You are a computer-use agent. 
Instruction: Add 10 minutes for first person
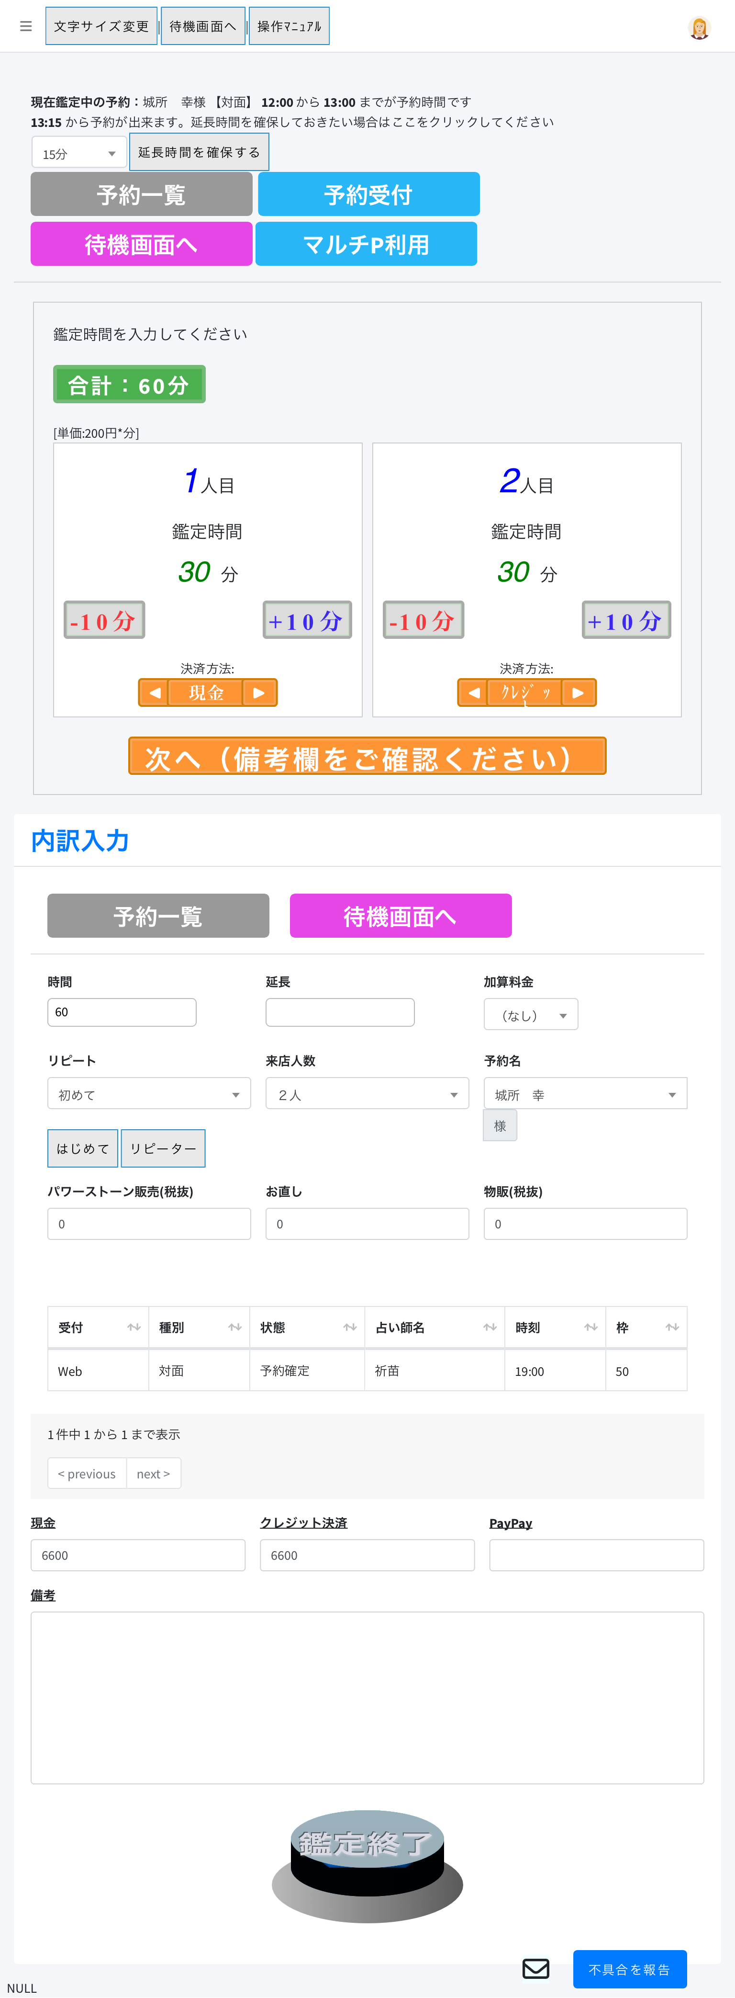[x=307, y=621]
